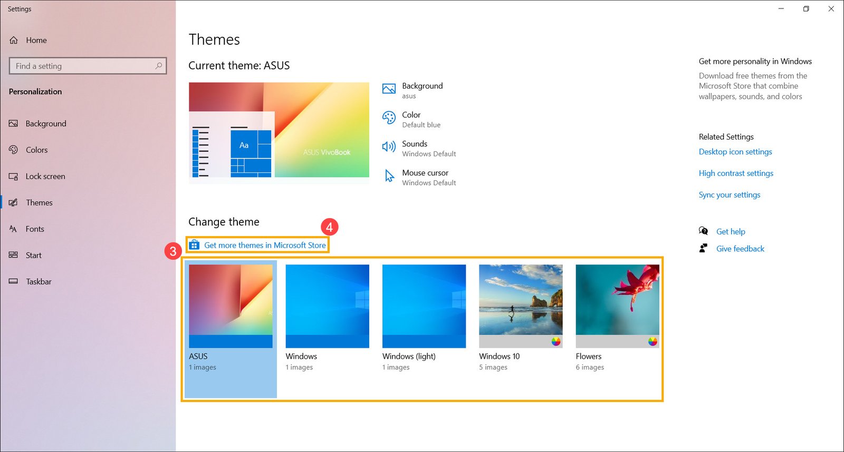This screenshot has height=452, width=844.
Task: Click the 'Change theme' heading
Action: point(224,222)
